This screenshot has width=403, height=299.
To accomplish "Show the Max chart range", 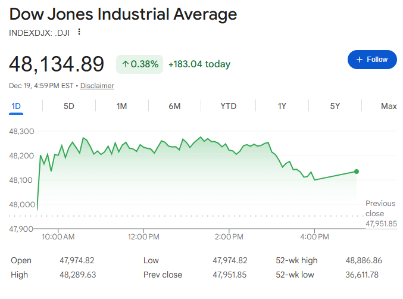I will [389, 106].
